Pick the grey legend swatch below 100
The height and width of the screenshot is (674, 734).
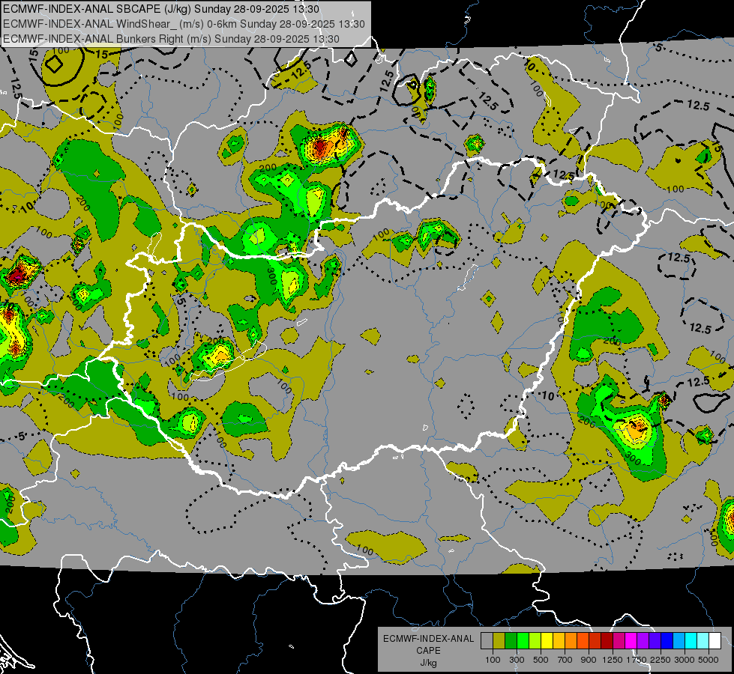(487, 641)
